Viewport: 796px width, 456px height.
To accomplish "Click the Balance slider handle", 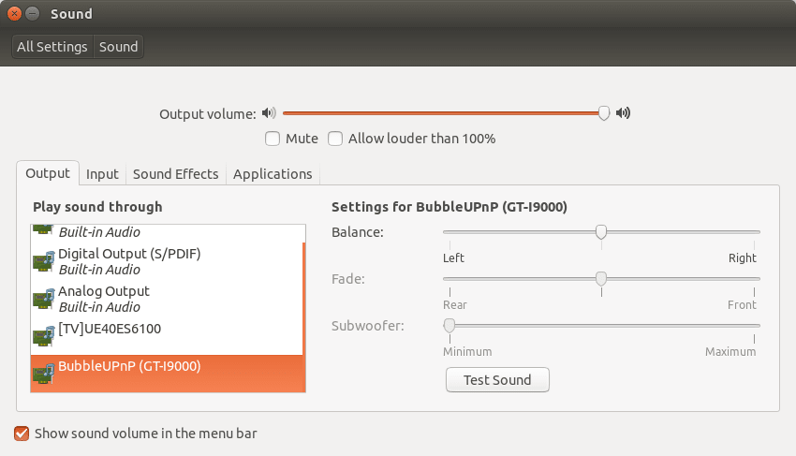I will (x=601, y=232).
